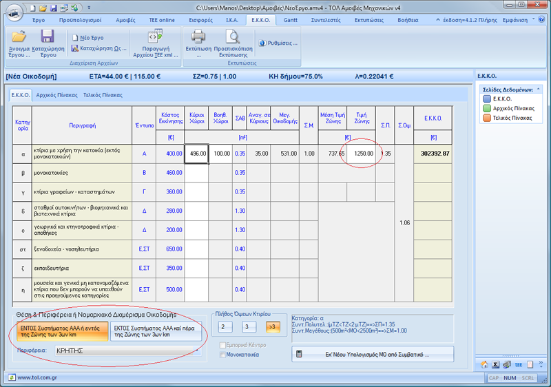The height and width of the screenshot is (387, 551).
Task: Open Εισφορές ribbon tab
Action: [200, 20]
